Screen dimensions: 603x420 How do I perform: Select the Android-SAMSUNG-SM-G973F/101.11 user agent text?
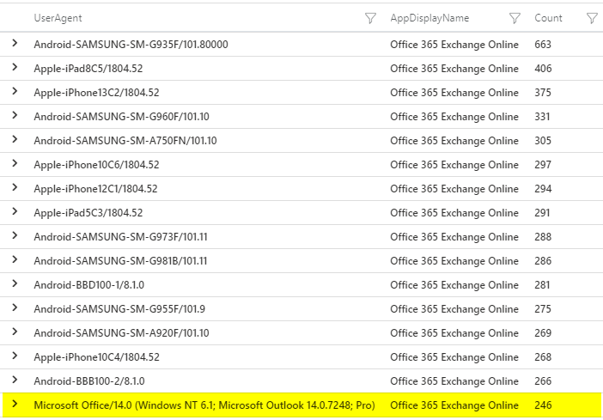click(x=120, y=237)
